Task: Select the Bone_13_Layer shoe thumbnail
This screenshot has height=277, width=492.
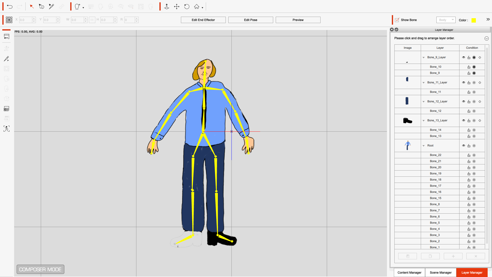Action: (x=407, y=121)
